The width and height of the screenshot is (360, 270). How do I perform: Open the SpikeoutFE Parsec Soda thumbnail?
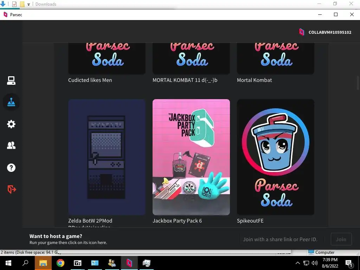point(276,157)
